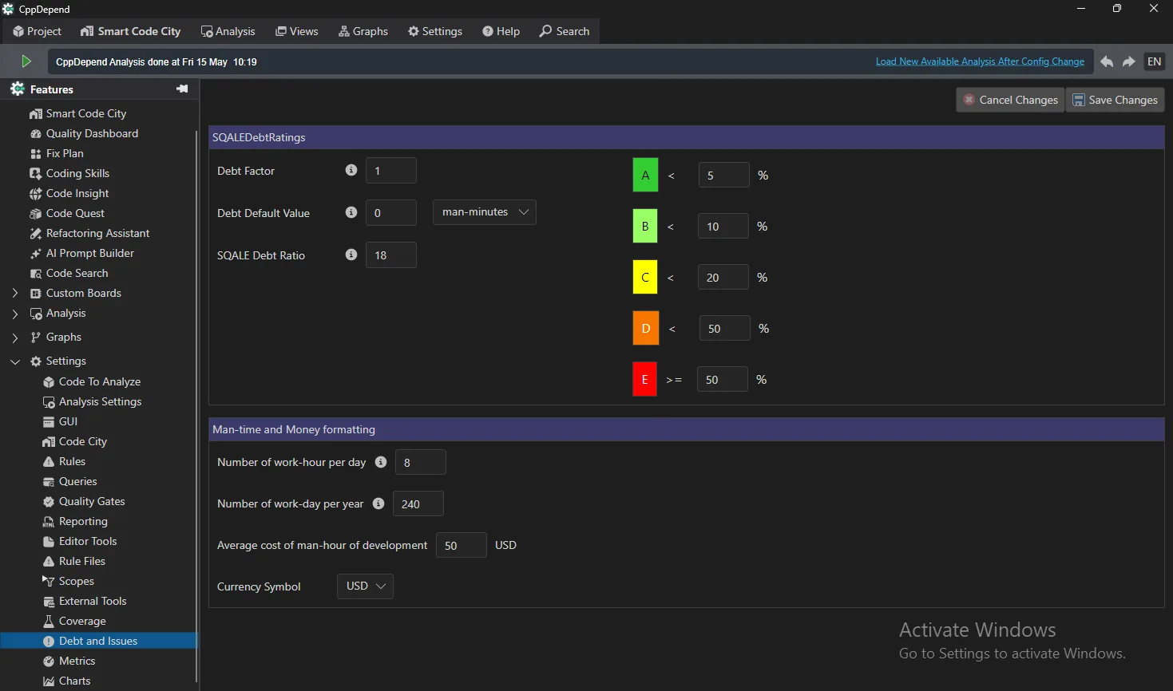Click the D rating threshold field
Image resolution: width=1173 pixels, height=691 pixels.
(x=724, y=329)
